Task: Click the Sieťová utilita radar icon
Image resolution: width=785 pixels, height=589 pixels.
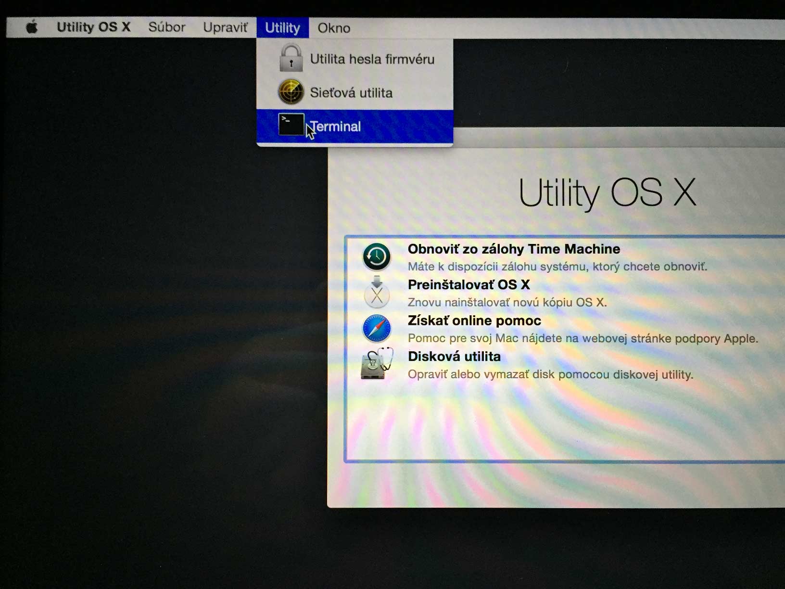Action: point(291,92)
